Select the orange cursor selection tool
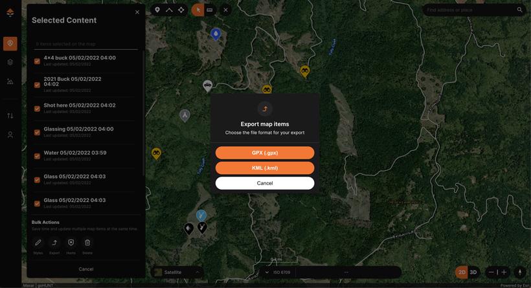The width and height of the screenshot is (531, 288). 198,10
